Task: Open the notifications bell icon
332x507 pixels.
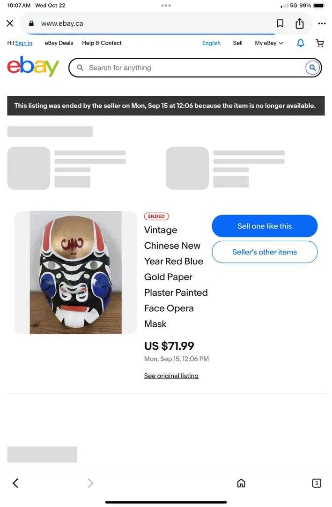Action: point(300,43)
